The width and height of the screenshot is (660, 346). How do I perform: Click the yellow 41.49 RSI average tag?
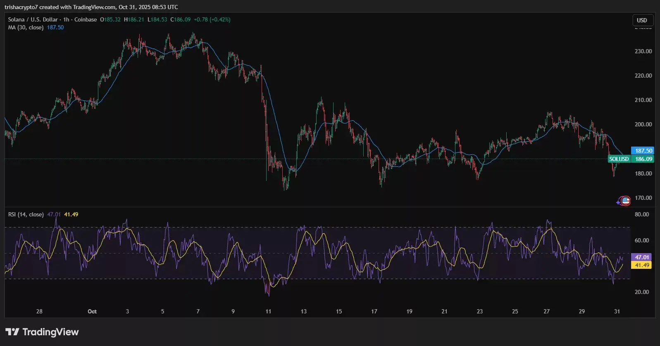tap(642, 265)
